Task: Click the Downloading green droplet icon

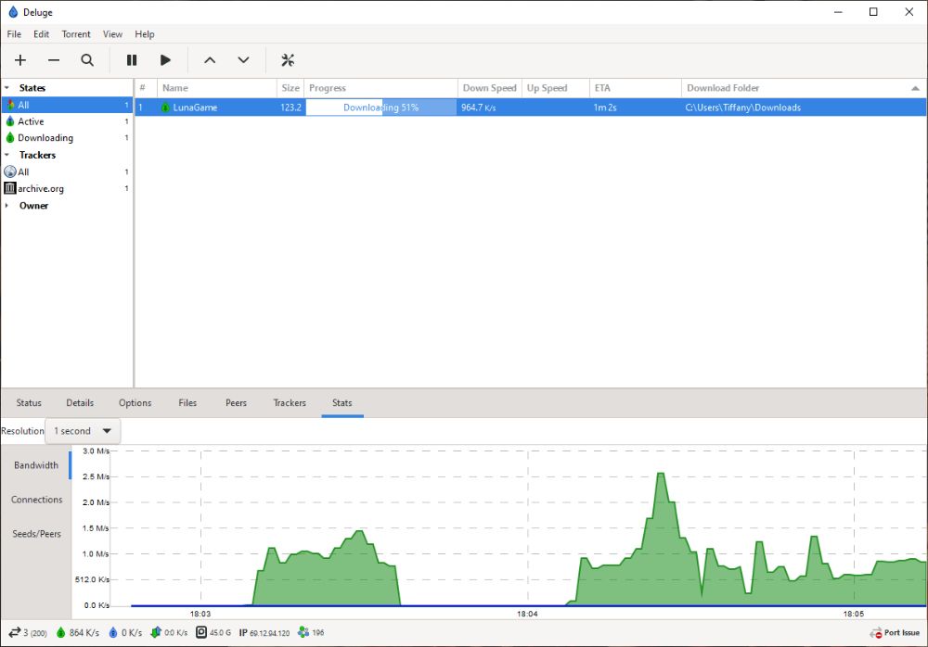Action: click(x=10, y=137)
